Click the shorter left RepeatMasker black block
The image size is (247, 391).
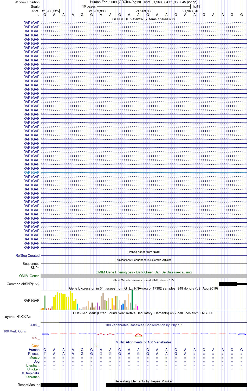59,385
